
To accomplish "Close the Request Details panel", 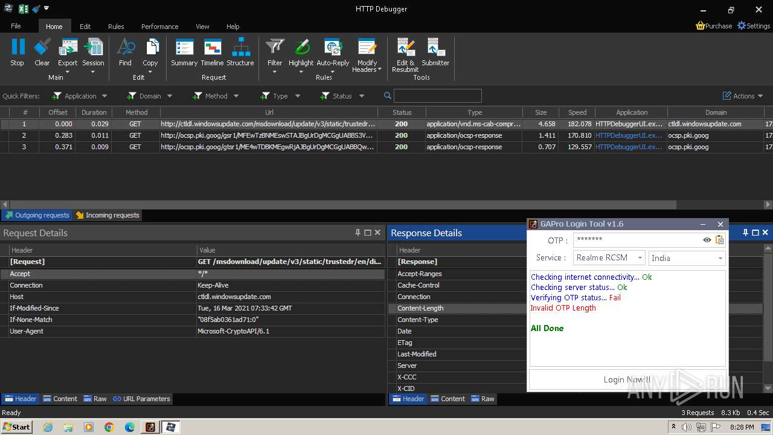I will click(377, 232).
